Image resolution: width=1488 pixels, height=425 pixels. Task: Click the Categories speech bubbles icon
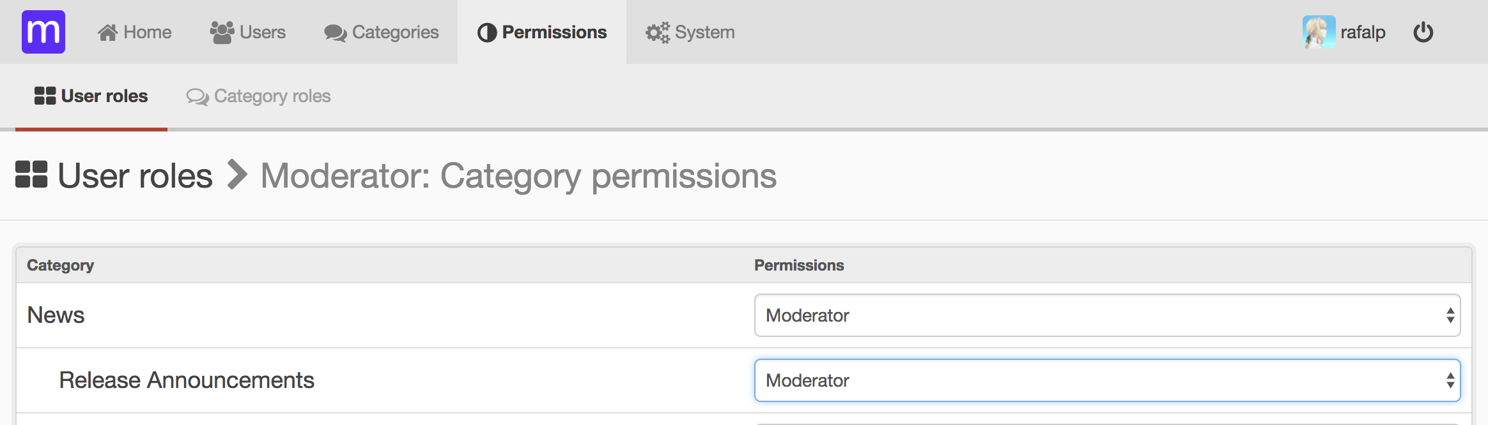point(335,33)
